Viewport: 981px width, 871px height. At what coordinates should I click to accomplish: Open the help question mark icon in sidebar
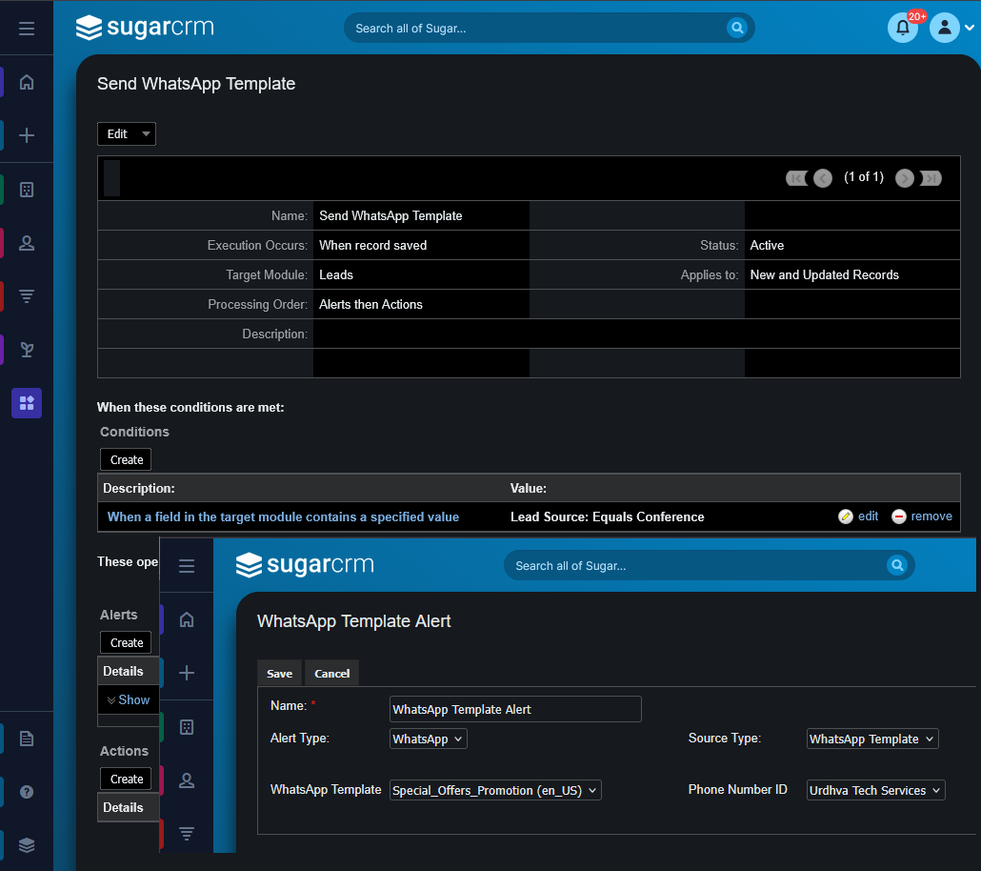point(27,792)
